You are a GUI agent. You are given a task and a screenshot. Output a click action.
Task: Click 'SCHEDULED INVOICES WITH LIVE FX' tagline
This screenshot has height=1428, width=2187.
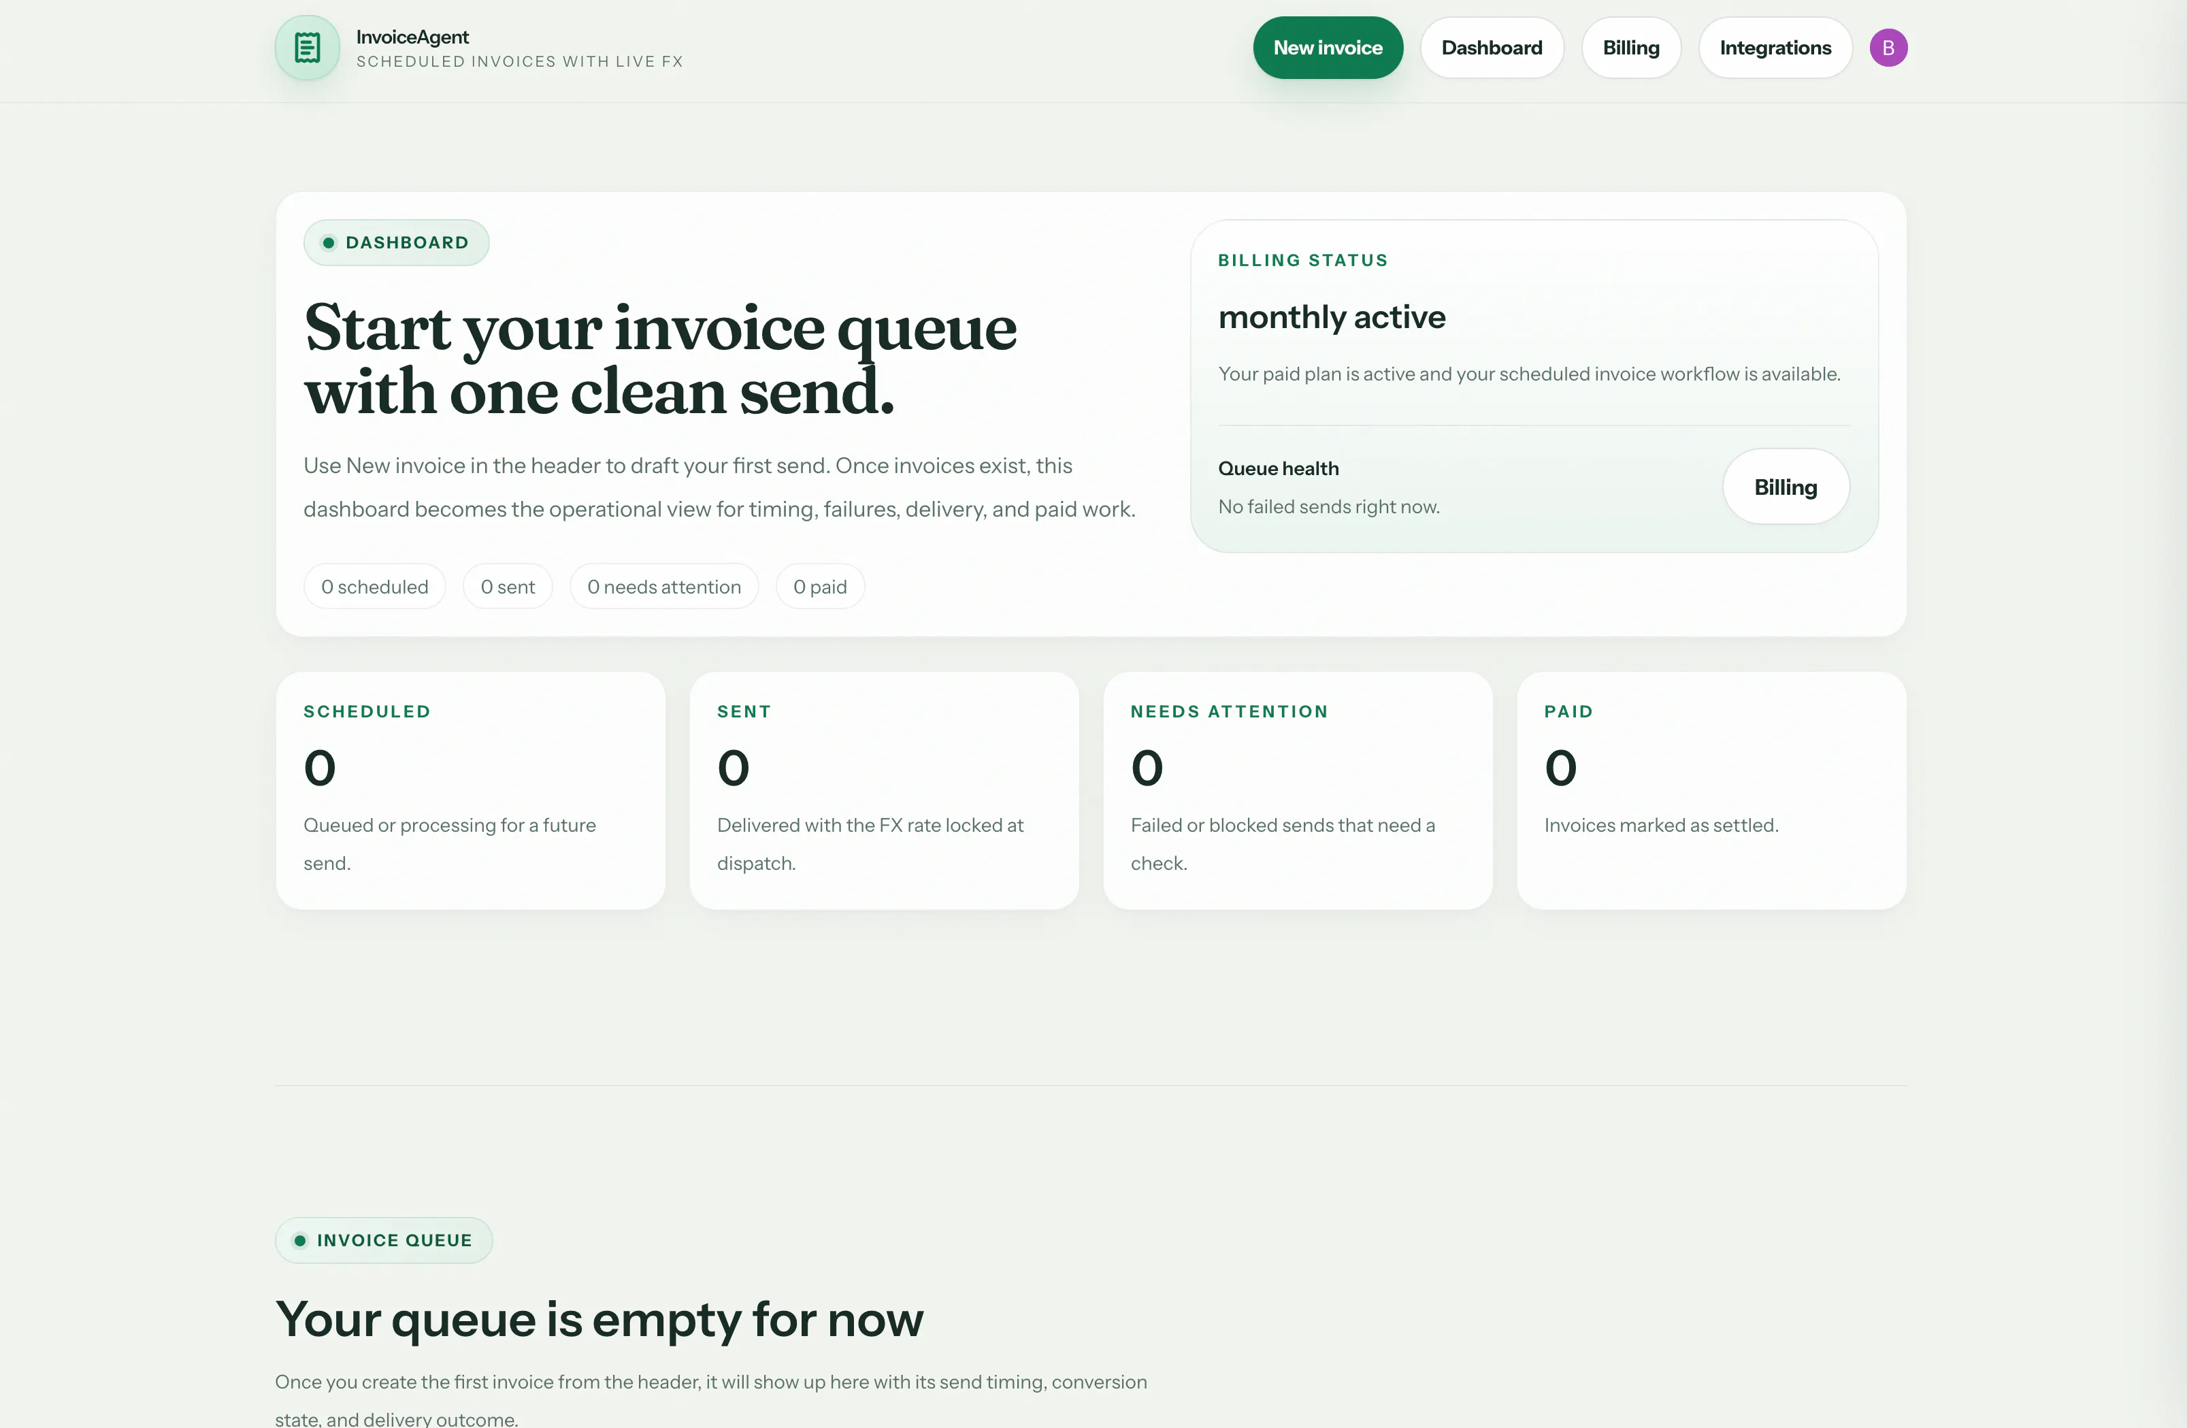[520, 61]
